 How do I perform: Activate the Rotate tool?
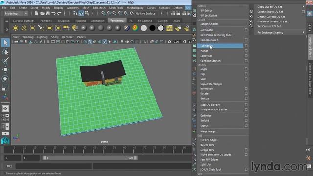coord(5,79)
